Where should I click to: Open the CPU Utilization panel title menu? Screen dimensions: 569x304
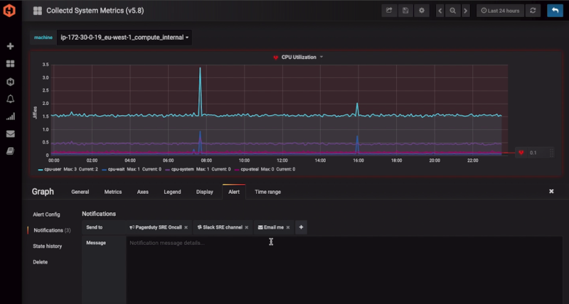click(299, 58)
